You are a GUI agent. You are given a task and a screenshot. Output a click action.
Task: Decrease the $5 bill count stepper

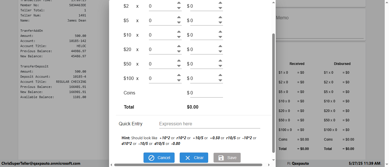(x=179, y=23)
